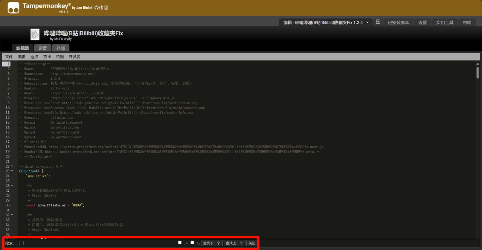Open the 转到 menu
This screenshot has height=250, width=482.
[x=60, y=57]
